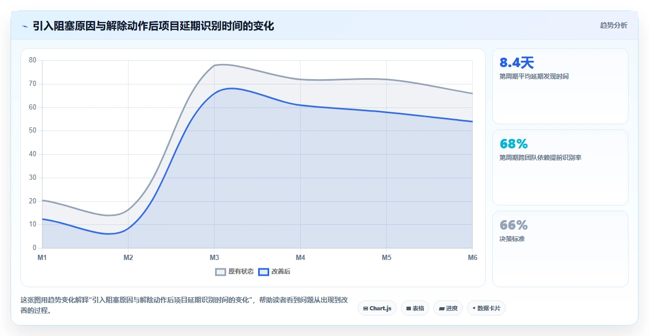Click the 30 y-axis value

[33, 178]
